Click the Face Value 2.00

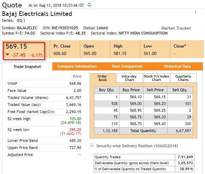[77, 91]
